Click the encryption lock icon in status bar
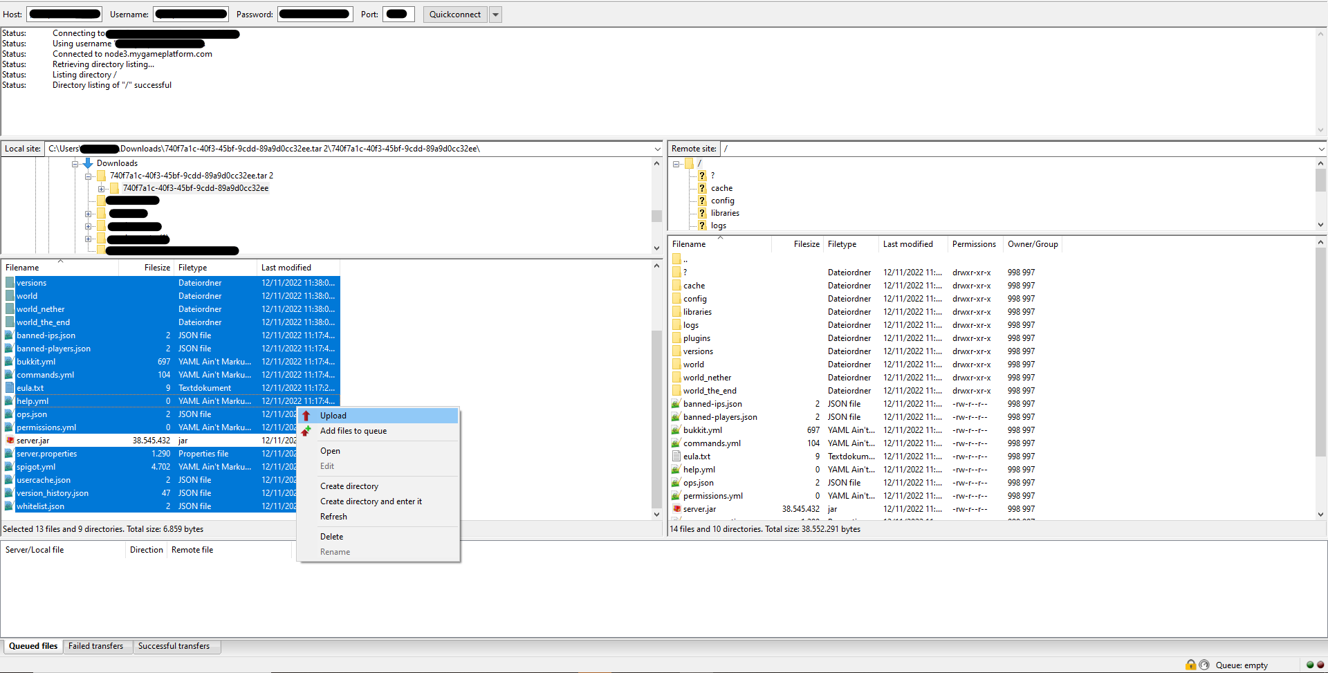Image resolution: width=1328 pixels, height=673 pixels. [x=1190, y=665]
